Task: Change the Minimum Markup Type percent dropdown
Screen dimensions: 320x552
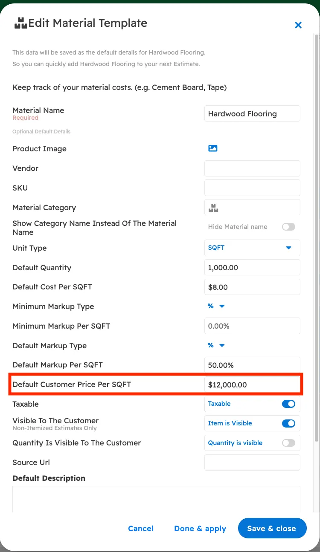Action: point(216,306)
